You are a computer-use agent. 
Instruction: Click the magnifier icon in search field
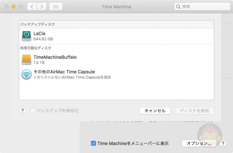(178, 7)
